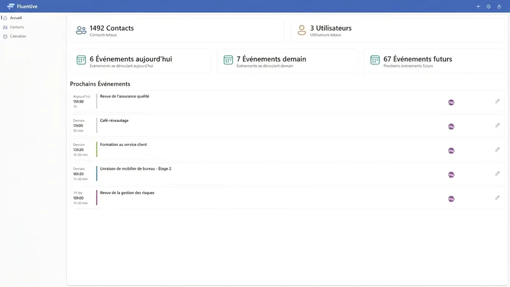Select event title Formation au service client
This screenshot has height=287, width=510.
123,145
